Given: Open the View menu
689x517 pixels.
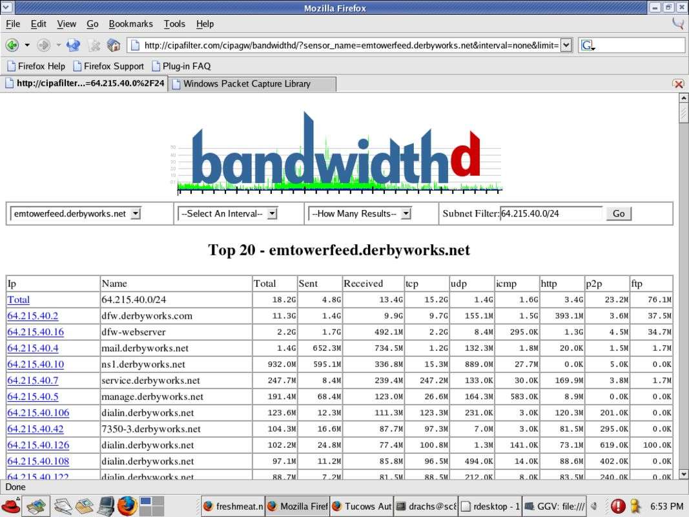Looking at the screenshot, I should (67, 24).
